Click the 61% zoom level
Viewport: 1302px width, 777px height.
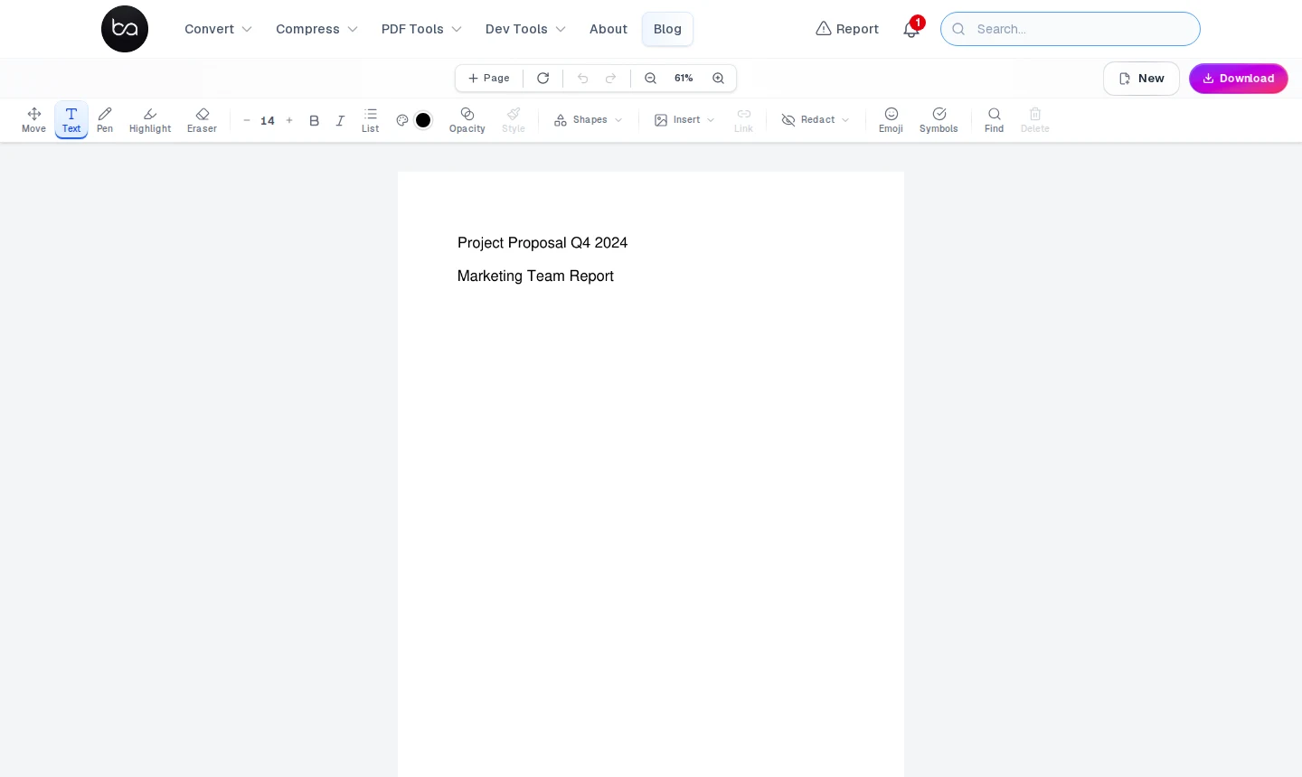pos(684,79)
